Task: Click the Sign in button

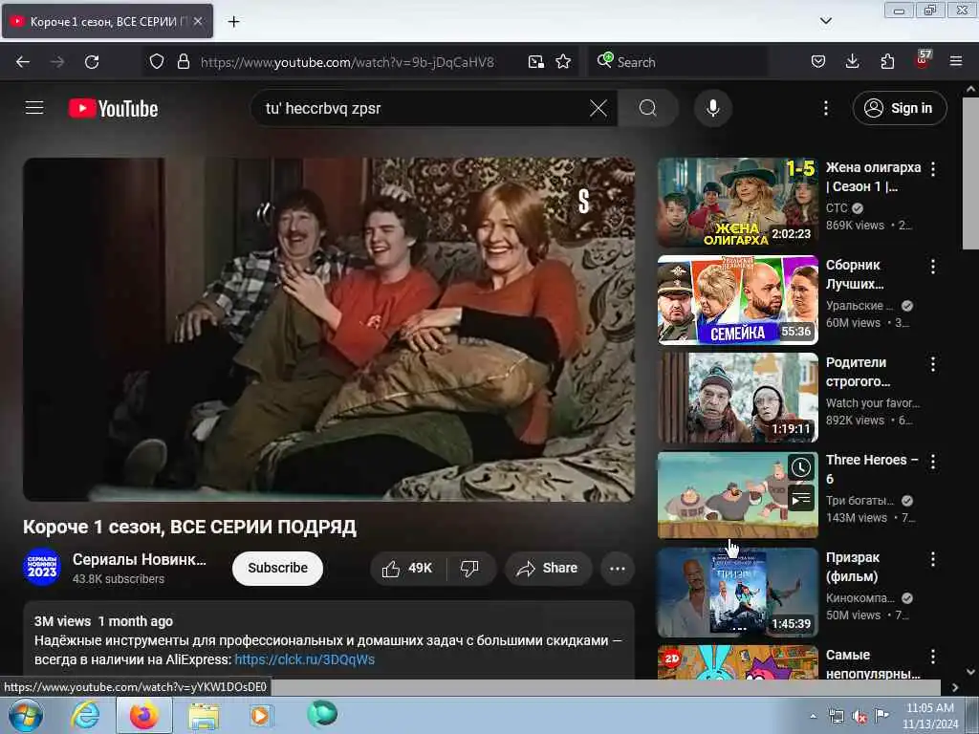Action: (x=900, y=108)
